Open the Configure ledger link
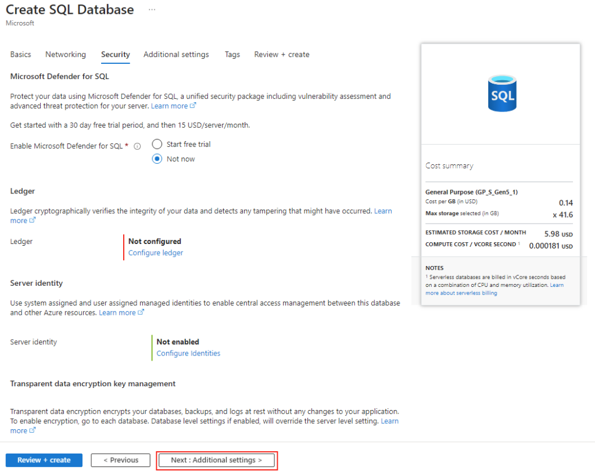The height and width of the screenshot is (471, 595). pos(156,253)
